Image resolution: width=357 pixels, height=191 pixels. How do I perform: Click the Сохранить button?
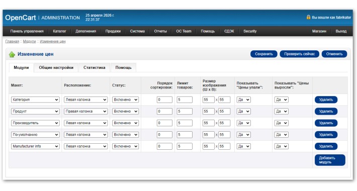tap(264, 54)
